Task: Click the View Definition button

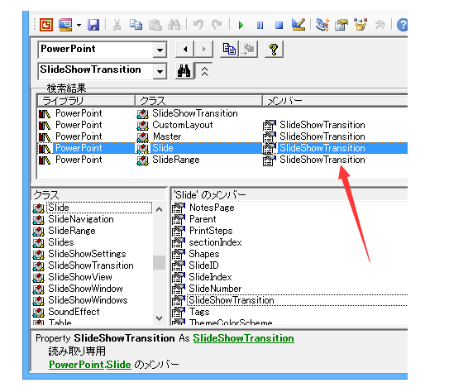Action: [x=248, y=50]
